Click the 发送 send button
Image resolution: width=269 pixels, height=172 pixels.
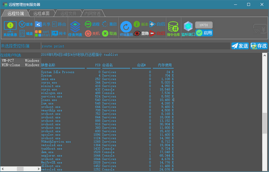coord(240,46)
